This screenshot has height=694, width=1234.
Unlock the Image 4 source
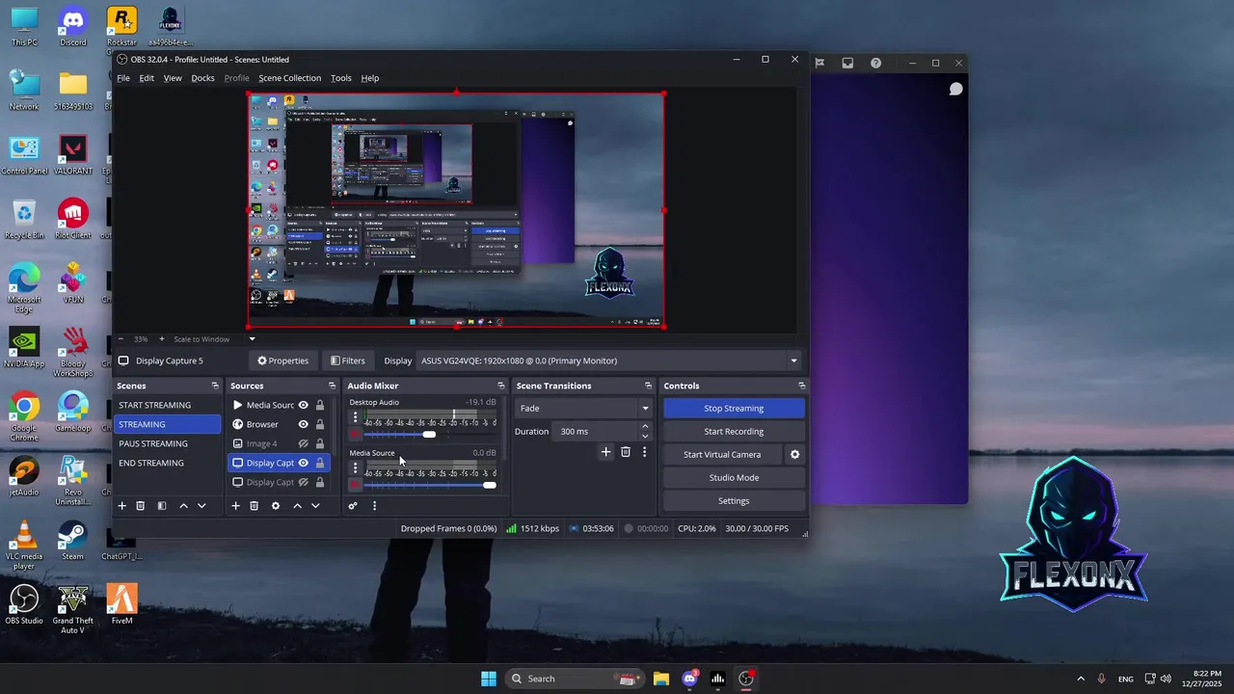coord(320,443)
